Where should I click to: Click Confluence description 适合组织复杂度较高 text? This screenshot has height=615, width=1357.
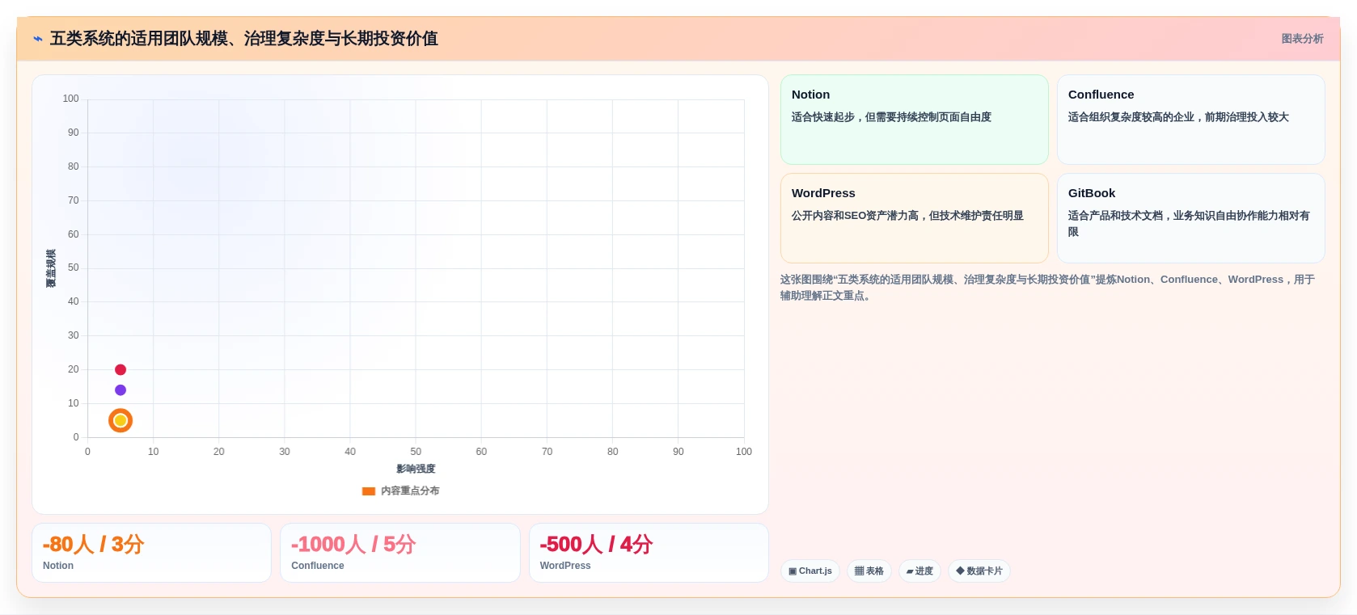click(x=1178, y=117)
